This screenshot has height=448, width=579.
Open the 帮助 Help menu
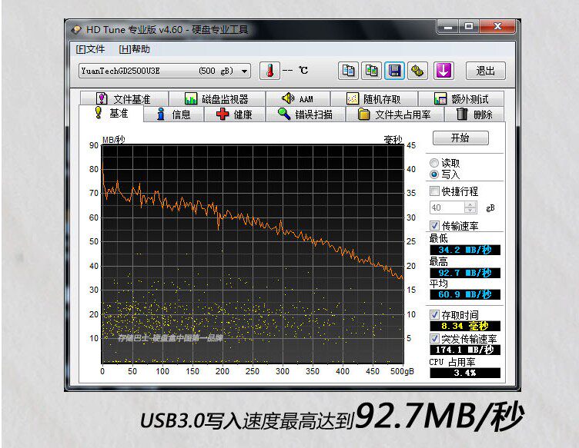pos(135,49)
